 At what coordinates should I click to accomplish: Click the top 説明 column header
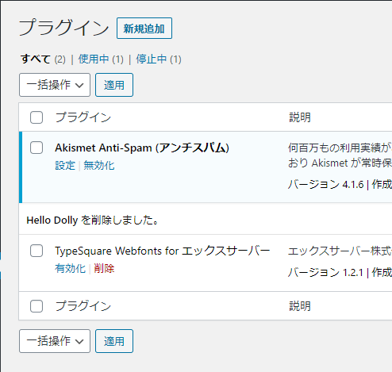click(x=300, y=117)
